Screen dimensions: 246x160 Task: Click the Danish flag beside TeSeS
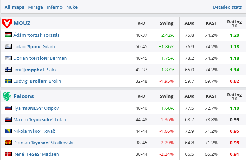(x=8, y=154)
